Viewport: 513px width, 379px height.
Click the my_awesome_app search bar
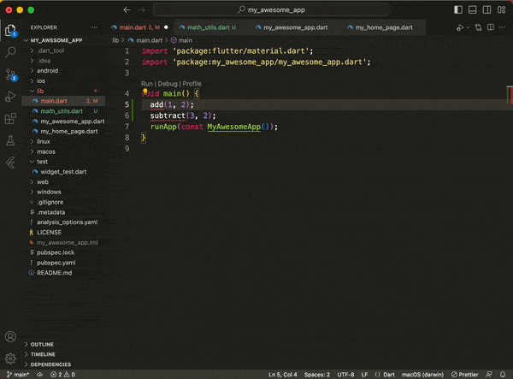click(x=271, y=10)
